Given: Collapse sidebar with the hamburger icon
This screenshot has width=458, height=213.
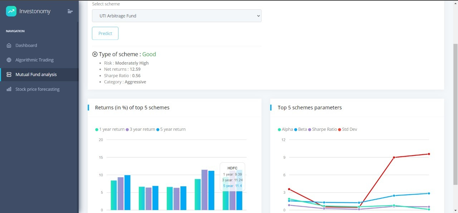Looking at the screenshot, I should 70,11.
